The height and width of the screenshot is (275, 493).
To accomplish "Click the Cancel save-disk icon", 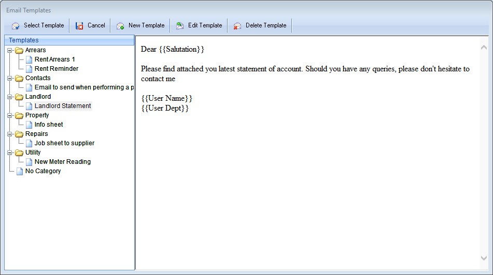I will (x=79, y=26).
